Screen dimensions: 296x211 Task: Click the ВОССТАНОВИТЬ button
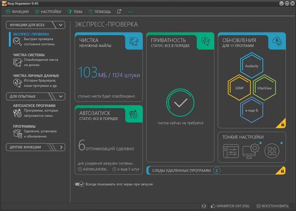[x=272, y=206]
